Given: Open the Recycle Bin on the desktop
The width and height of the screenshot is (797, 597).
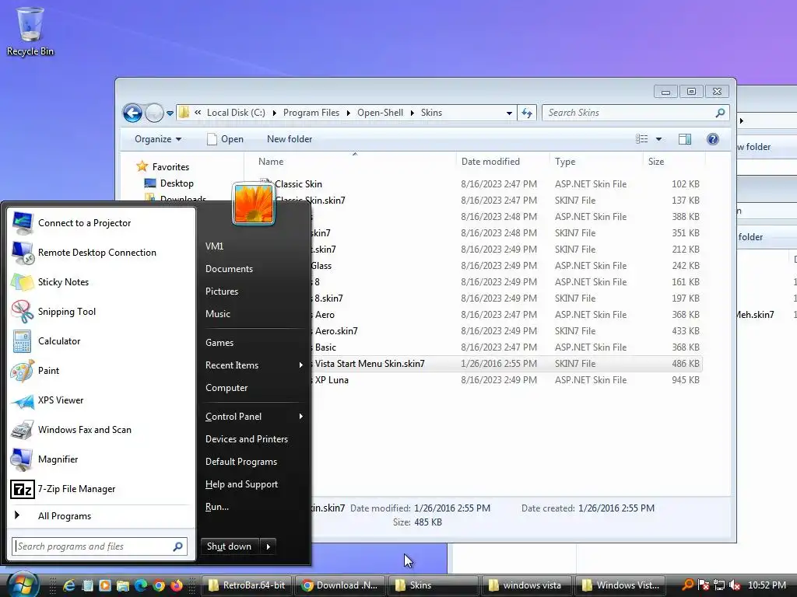Looking at the screenshot, I should click(x=30, y=31).
